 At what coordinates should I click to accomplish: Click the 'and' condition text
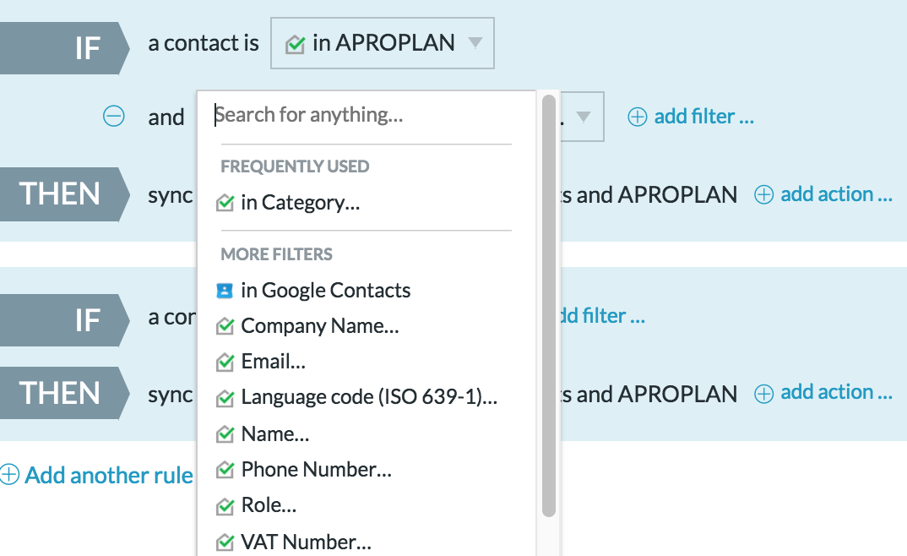click(166, 117)
